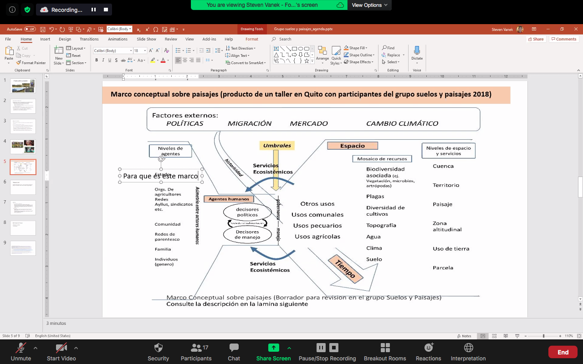This screenshot has height=364, width=583.
Task: Open Zoom Security options
Action: coord(158,352)
